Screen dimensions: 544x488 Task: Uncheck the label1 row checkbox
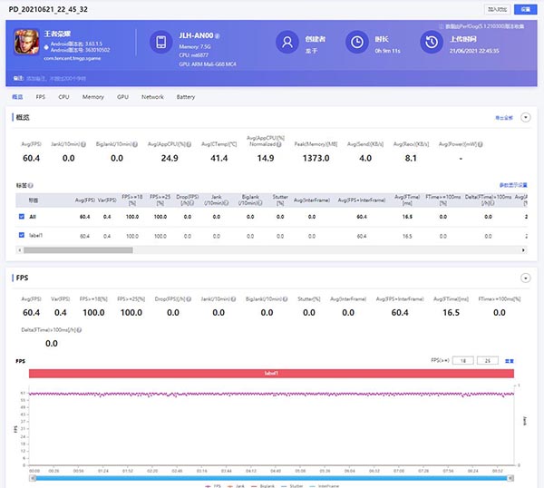[21, 235]
